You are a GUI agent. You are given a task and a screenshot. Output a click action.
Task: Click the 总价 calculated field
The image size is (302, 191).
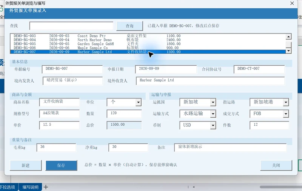[124, 125]
